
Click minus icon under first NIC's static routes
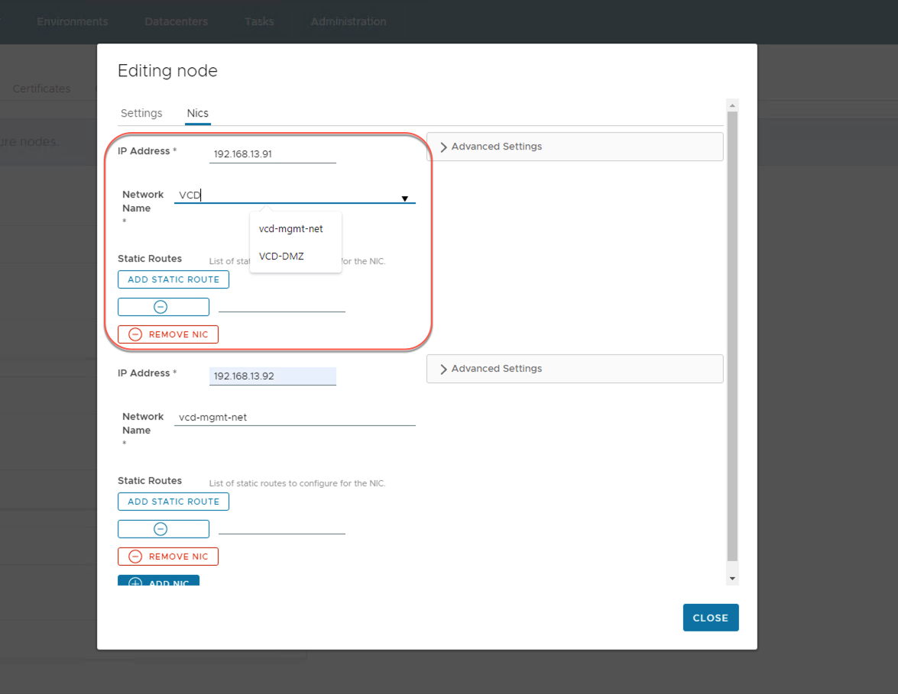pyautogui.click(x=160, y=307)
